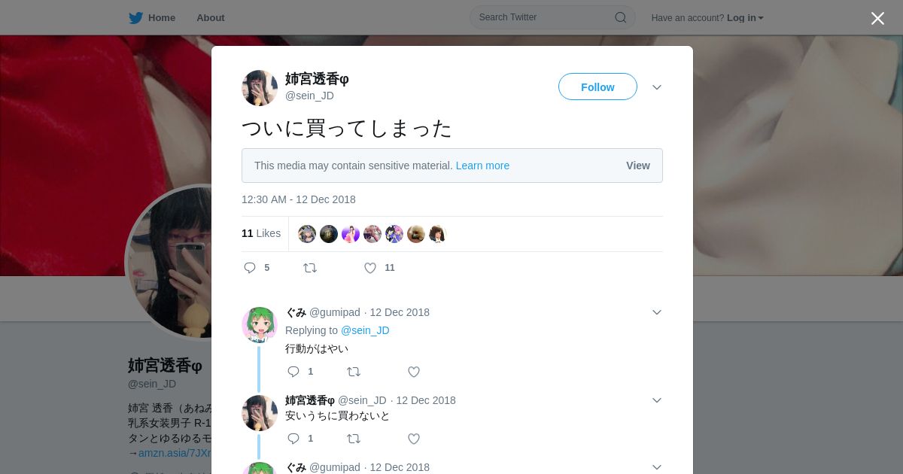Close the tweet overlay with X icon
The width and height of the screenshot is (903, 474).
click(x=877, y=18)
